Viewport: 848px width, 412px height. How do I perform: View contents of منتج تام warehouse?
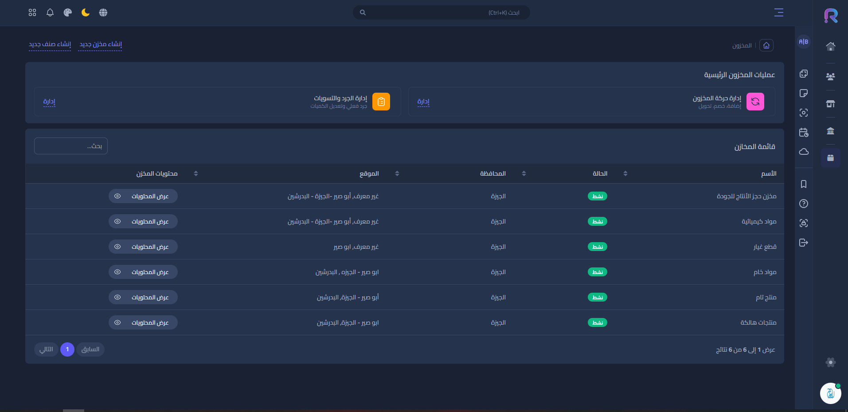(143, 297)
